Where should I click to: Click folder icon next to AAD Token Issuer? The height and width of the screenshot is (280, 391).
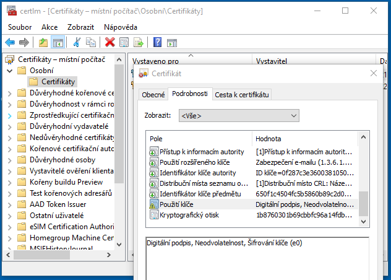point(22,204)
